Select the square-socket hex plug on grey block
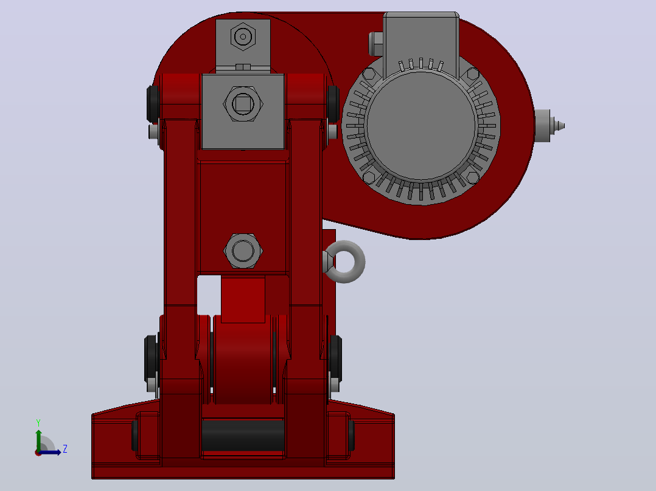This screenshot has width=656, height=491. (x=243, y=104)
